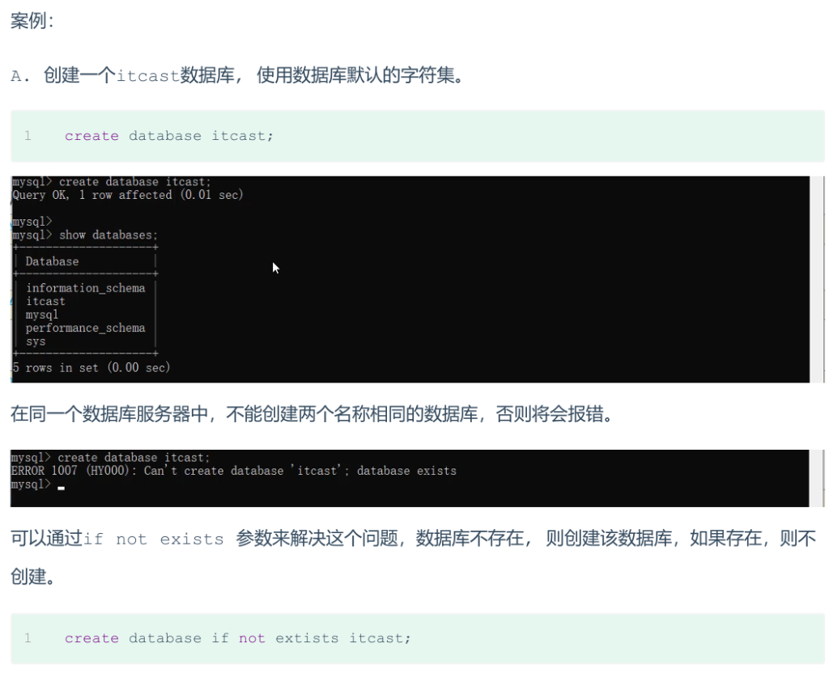
Task: Click the misspelled "extists" in last code block
Action: pos(307,638)
